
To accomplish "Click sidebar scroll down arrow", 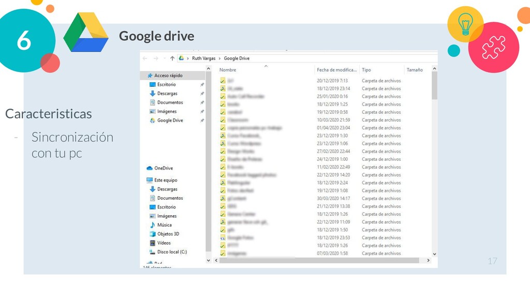I will [209, 261].
